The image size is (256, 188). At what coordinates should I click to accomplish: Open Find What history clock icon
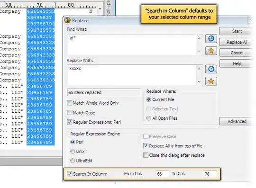[211, 39]
